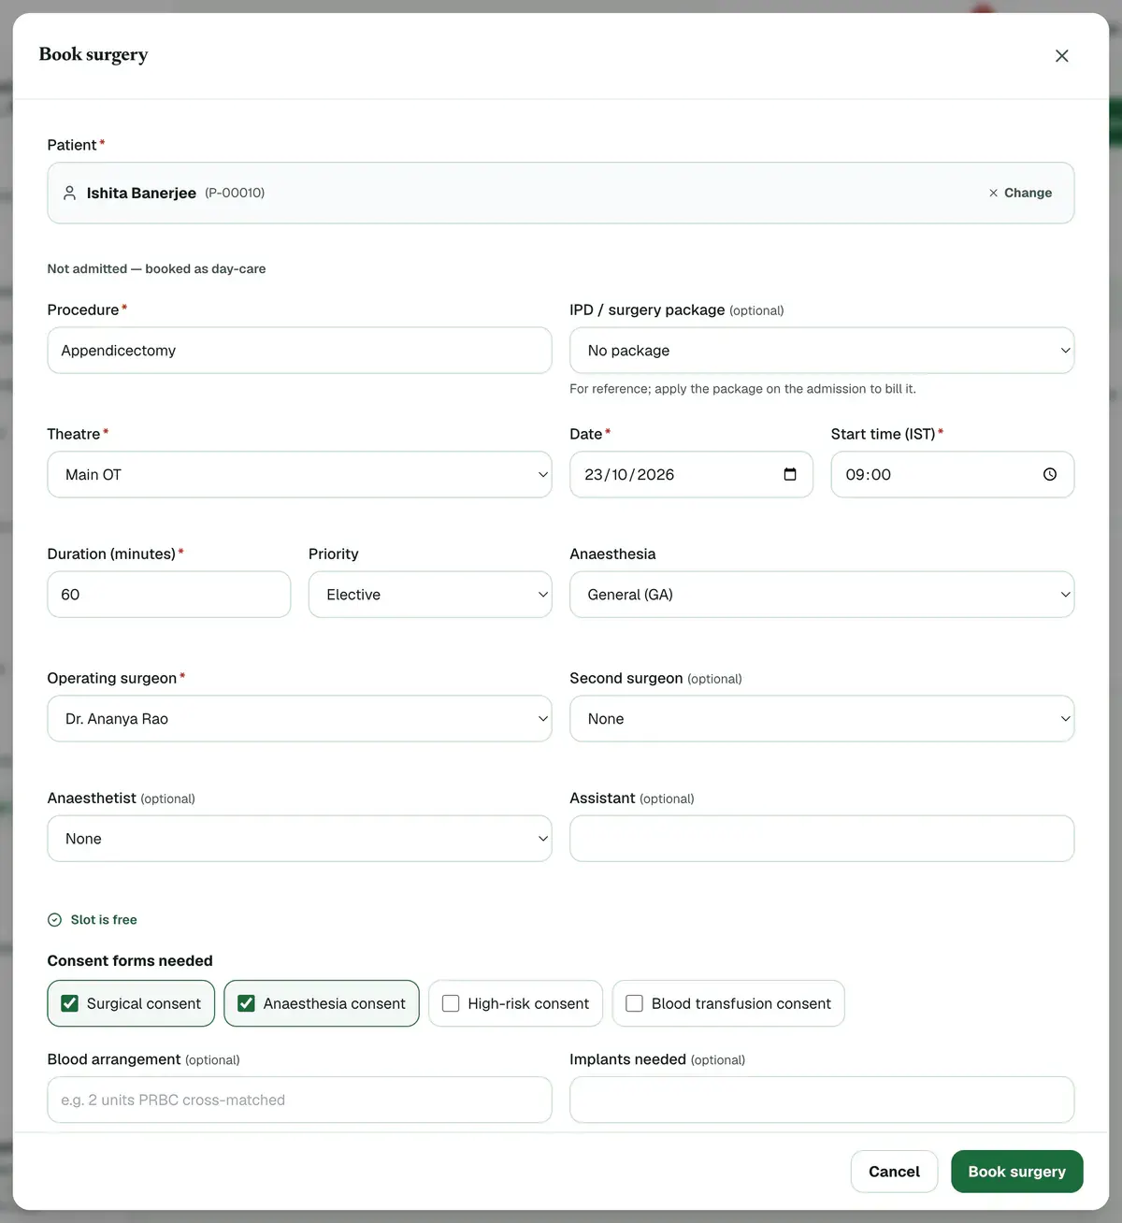Click patient name Ishita Banerjee

(x=141, y=193)
